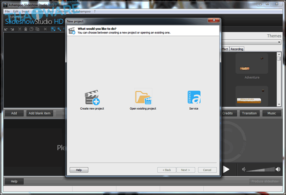286x195 pixels.
Task: Click the Open existing project label
Action: pyautogui.click(x=143, y=108)
